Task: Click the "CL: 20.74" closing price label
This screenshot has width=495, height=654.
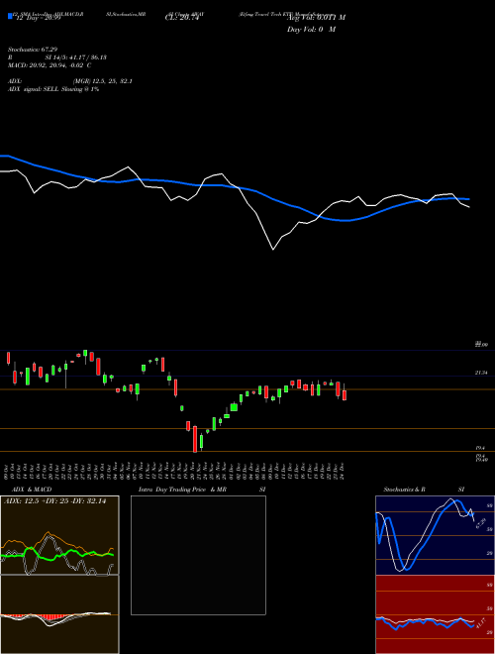Action: (x=182, y=18)
